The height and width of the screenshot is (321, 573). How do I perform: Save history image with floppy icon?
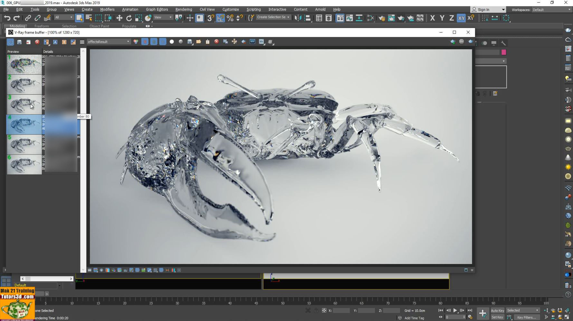coord(19,42)
